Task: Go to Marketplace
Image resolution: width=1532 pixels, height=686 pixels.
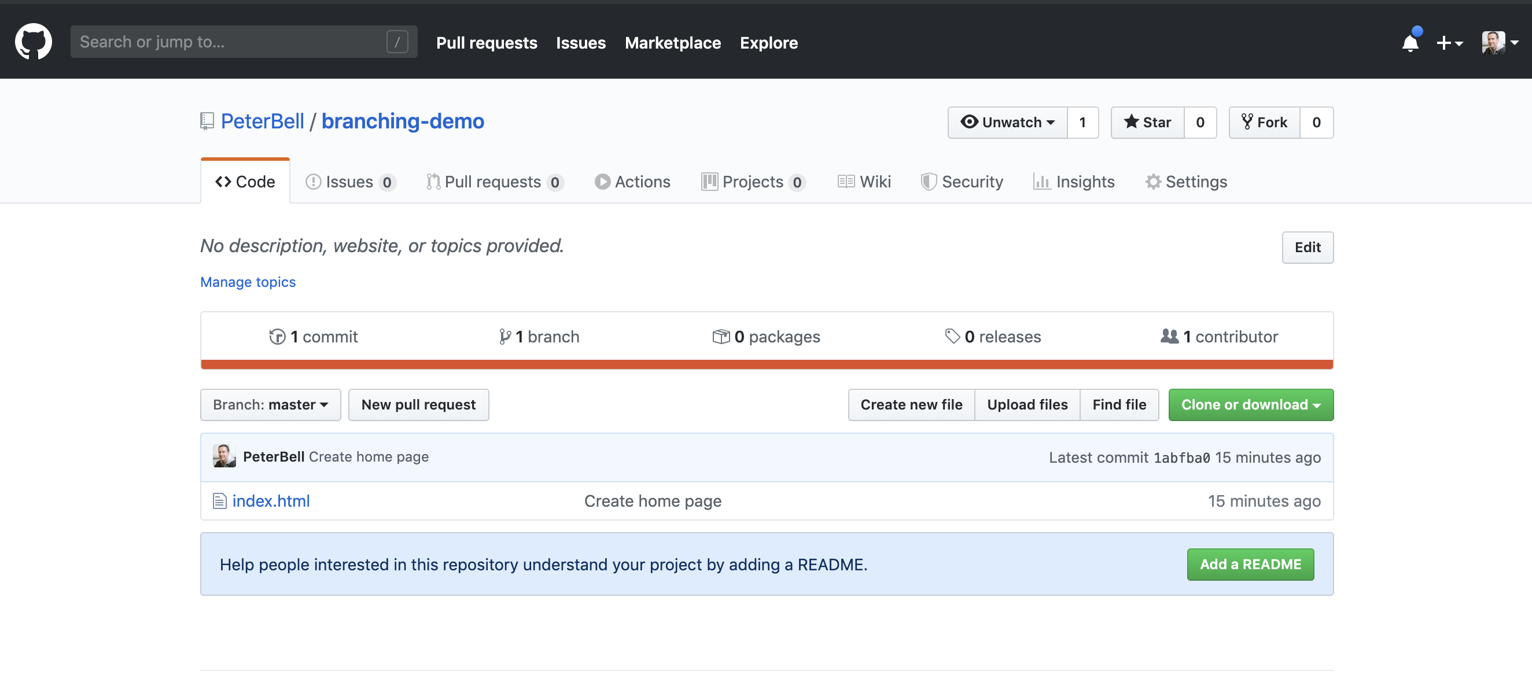Action: pyautogui.click(x=673, y=43)
